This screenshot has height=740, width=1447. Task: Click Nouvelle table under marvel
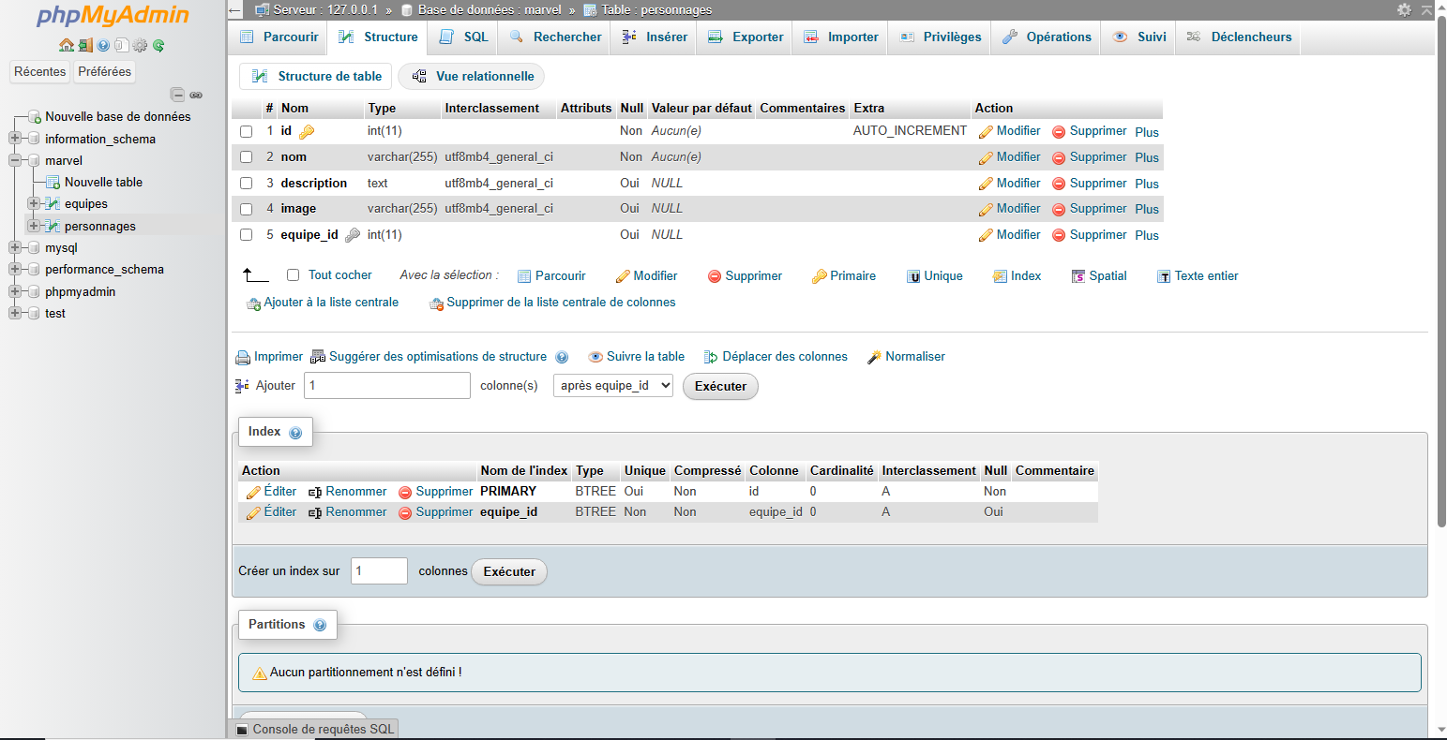click(x=103, y=183)
